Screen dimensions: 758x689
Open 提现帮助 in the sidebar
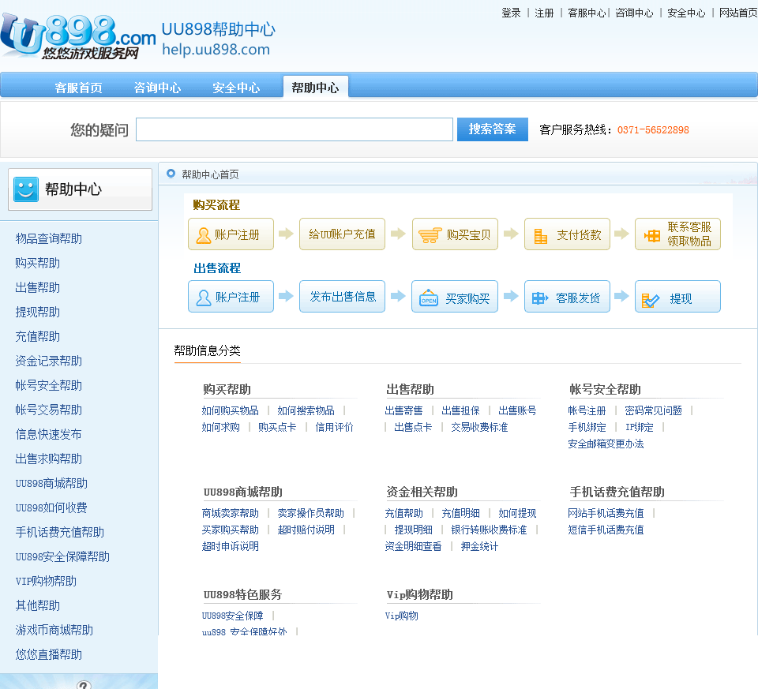point(38,312)
